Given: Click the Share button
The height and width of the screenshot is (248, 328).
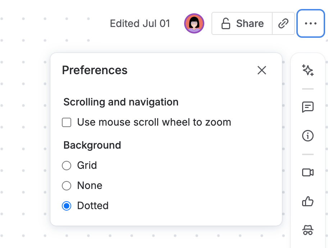Looking at the screenshot, I should (242, 24).
